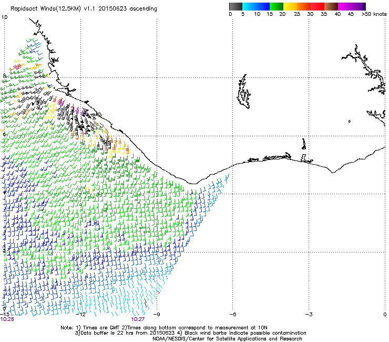Viewport: 389px width, 342px height.
Task: Click the 'Times are GMT' note line
Action: click(x=164, y=328)
